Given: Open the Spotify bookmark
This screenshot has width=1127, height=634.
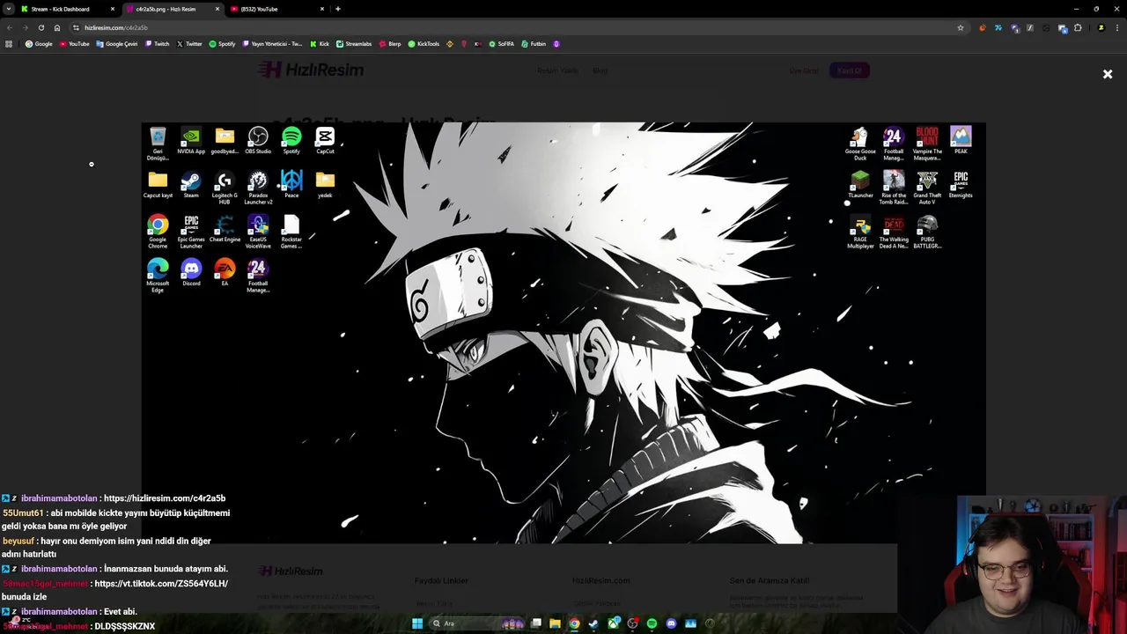Looking at the screenshot, I should 222,43.
